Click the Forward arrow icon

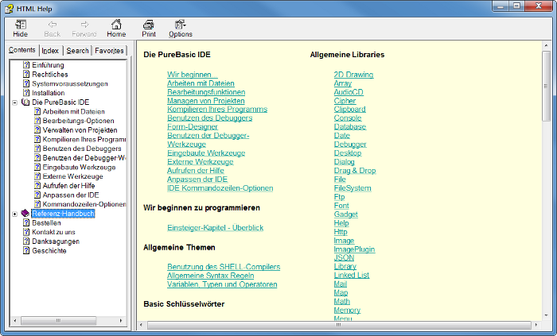(x=84, y=25)
